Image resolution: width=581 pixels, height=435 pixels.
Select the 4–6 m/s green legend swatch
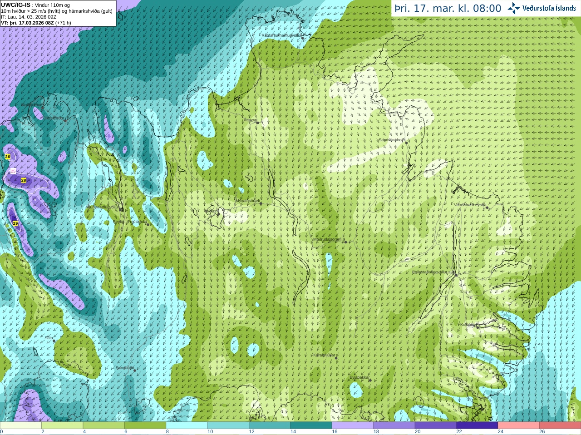click(104, 425)
